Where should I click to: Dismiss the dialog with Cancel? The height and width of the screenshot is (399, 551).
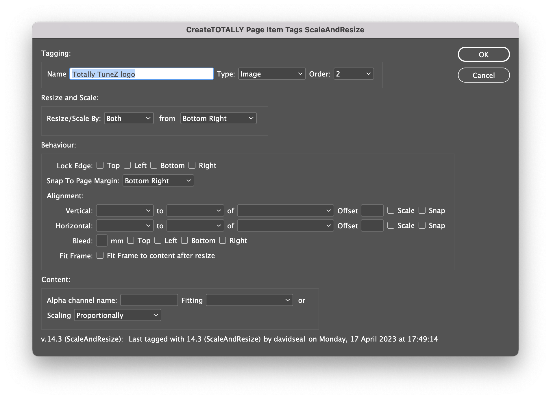click(484, 75)
